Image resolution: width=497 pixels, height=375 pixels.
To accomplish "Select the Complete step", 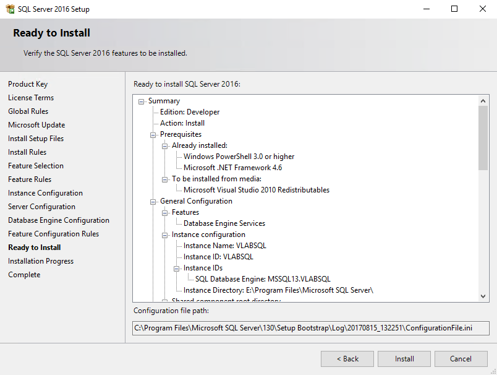I will 24,275.
